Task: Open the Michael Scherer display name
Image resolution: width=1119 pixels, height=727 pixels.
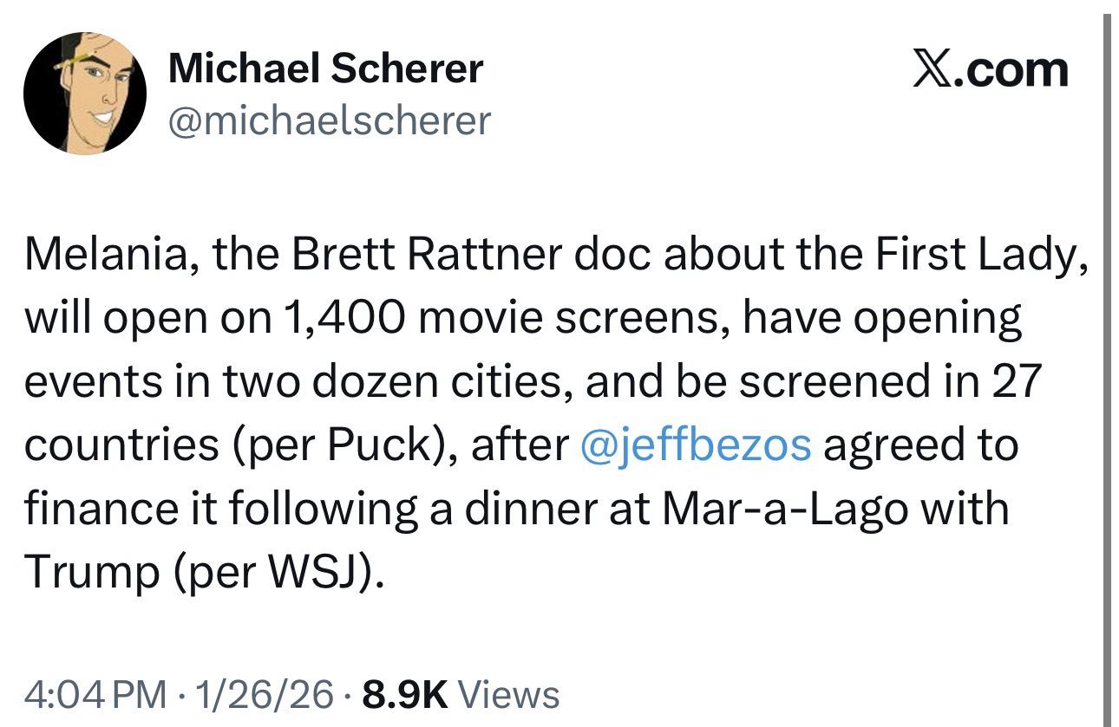Action: pyautogui.click(x=325, y=68)
